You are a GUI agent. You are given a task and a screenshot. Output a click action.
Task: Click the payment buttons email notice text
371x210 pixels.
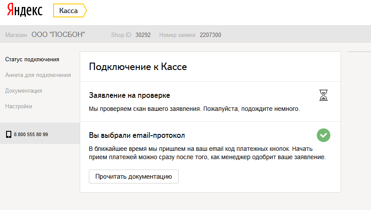(x=207, y=153)
